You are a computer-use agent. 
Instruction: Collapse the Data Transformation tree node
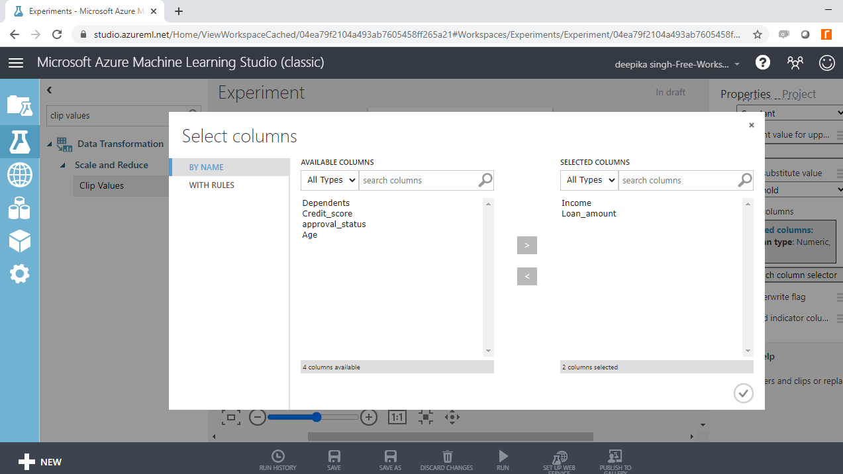(x=50, y=144)
